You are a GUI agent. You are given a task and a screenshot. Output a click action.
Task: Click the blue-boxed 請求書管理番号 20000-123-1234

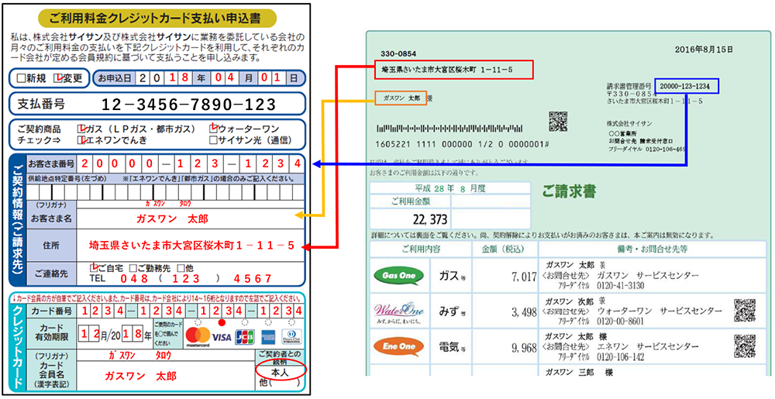687,85
